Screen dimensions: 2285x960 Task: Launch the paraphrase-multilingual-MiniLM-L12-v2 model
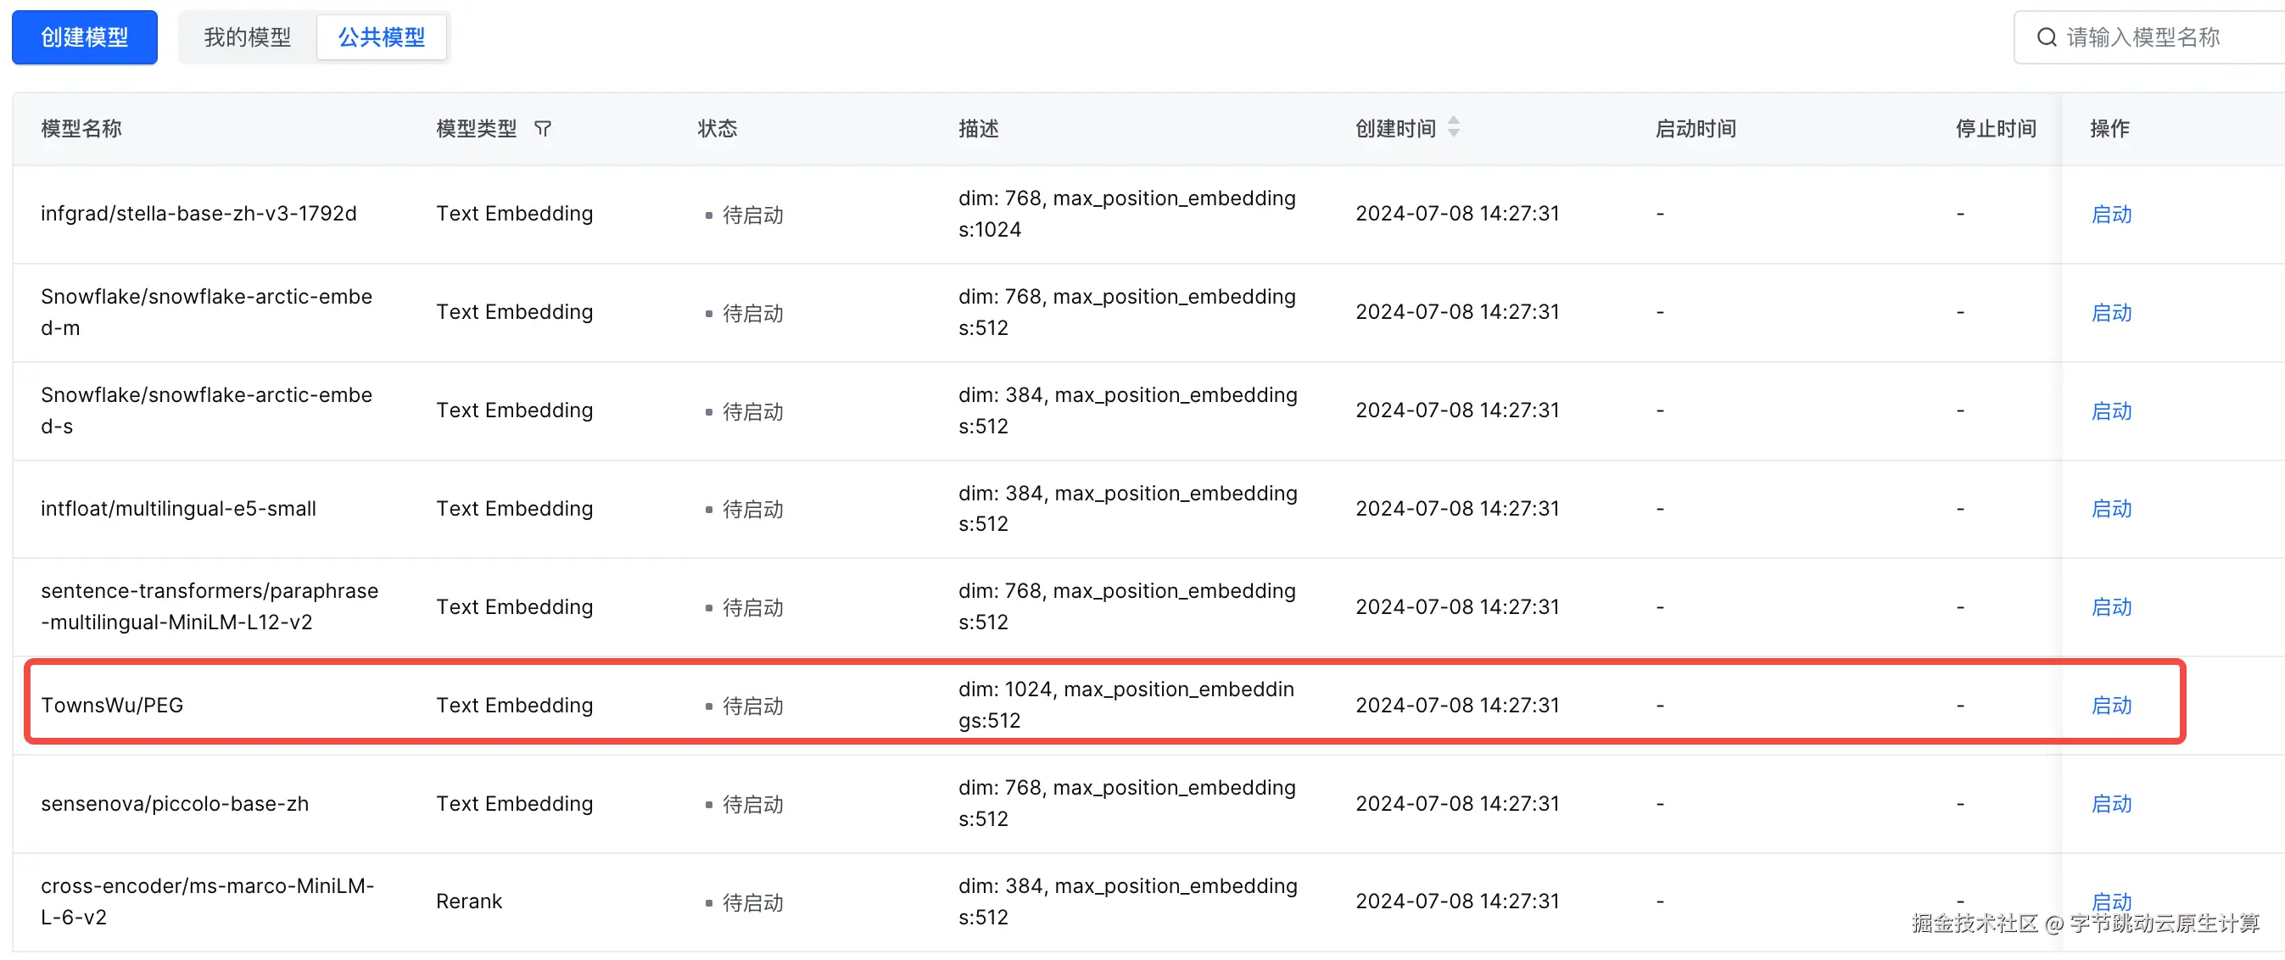click(2110, 607)
